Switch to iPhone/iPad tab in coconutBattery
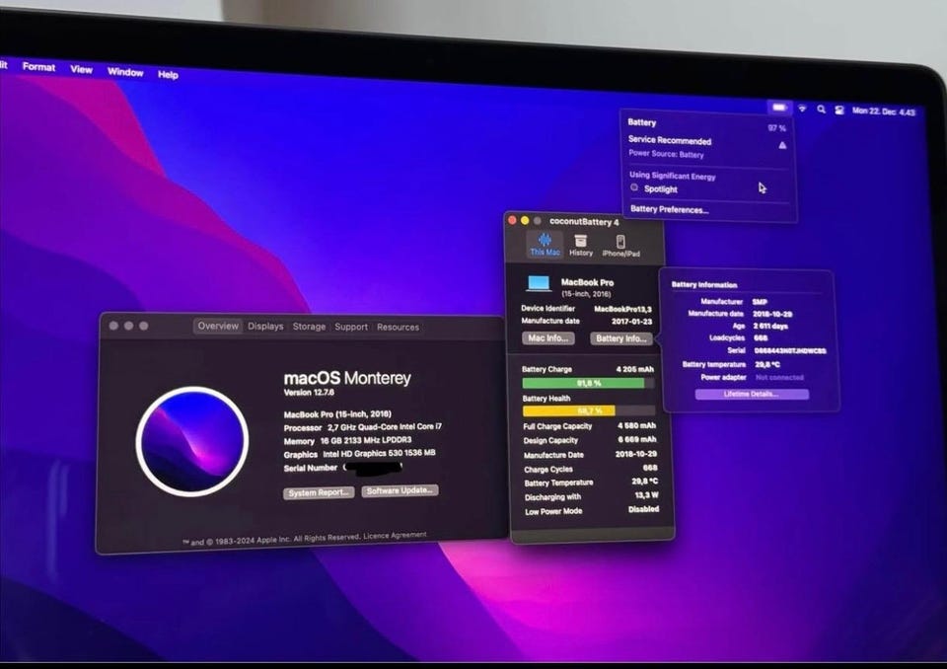 (620, 247)
